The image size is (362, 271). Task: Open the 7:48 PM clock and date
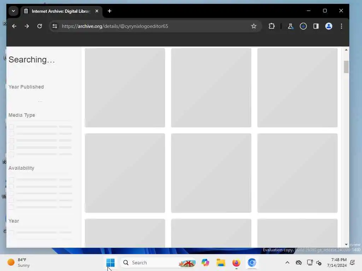(x=337, y=263)
